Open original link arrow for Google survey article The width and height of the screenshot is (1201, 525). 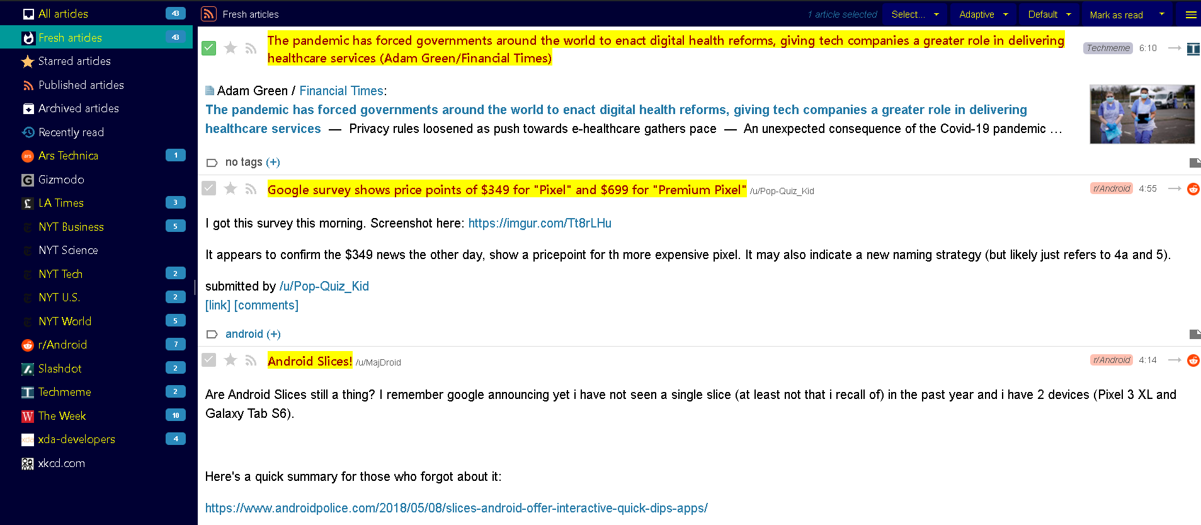1174,188
